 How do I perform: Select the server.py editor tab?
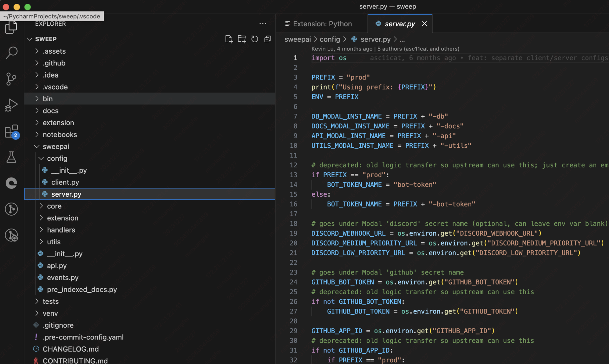400,24
